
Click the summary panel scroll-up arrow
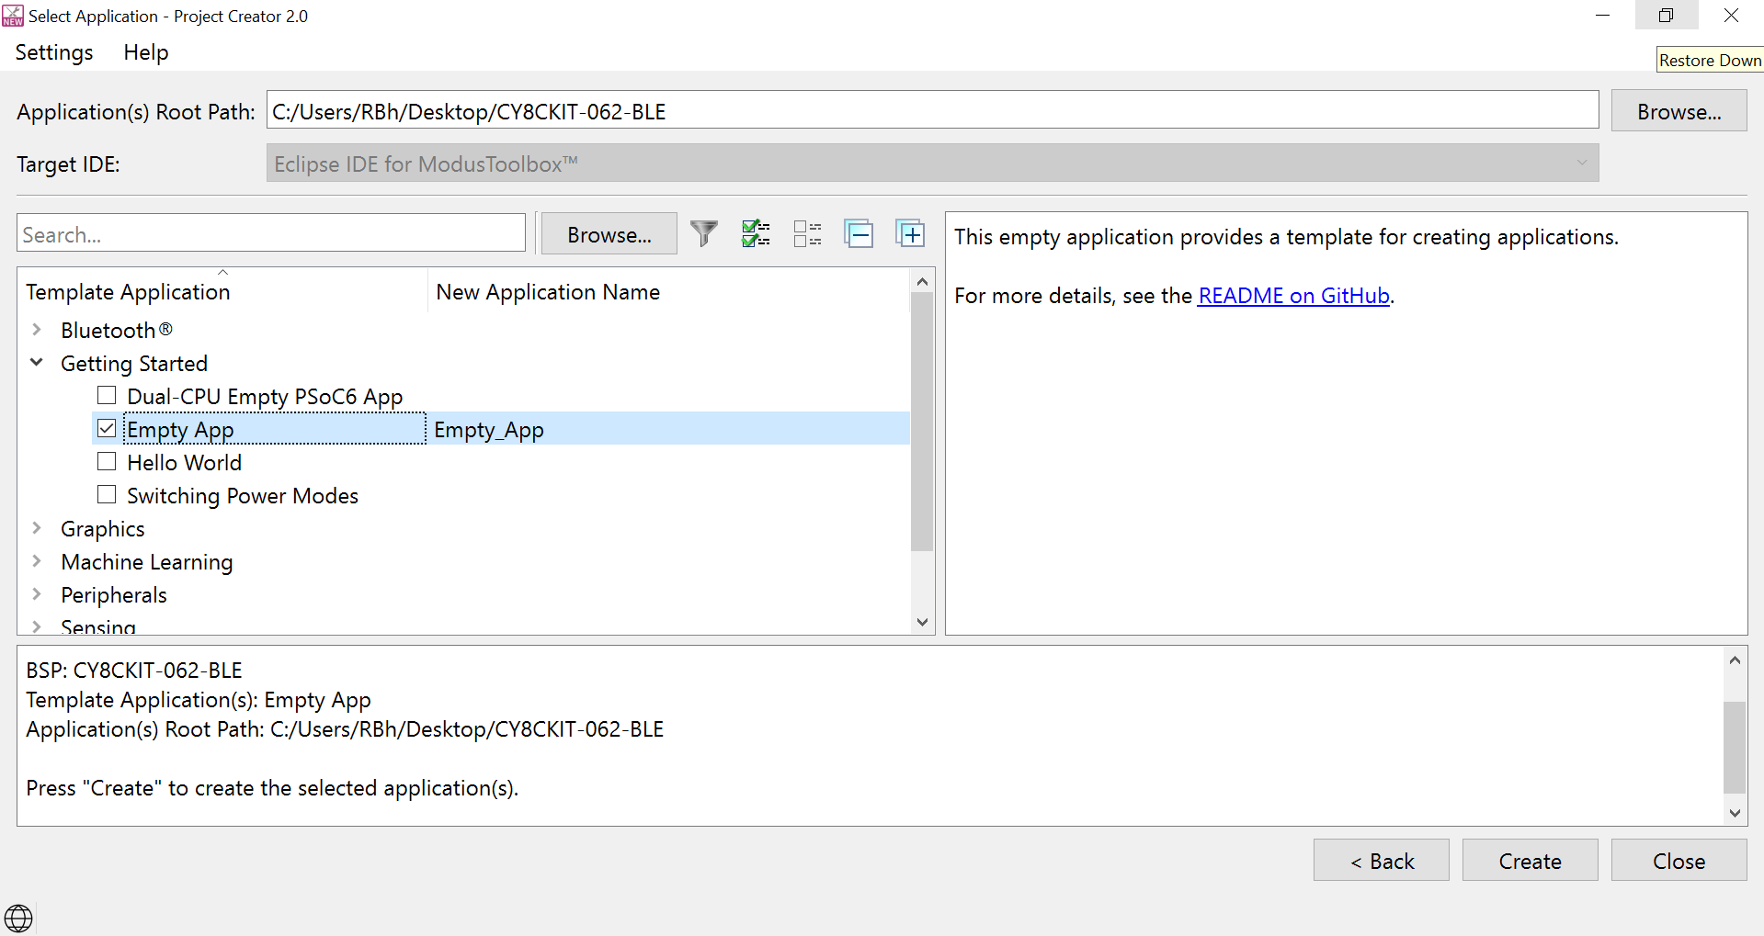(1734, 660)
